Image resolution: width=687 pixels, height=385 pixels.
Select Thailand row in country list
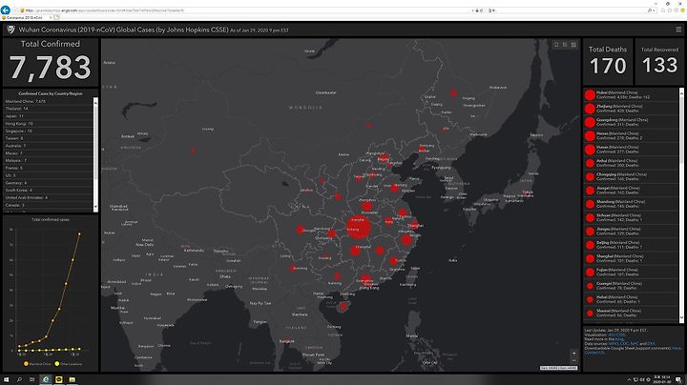point(49,109)
